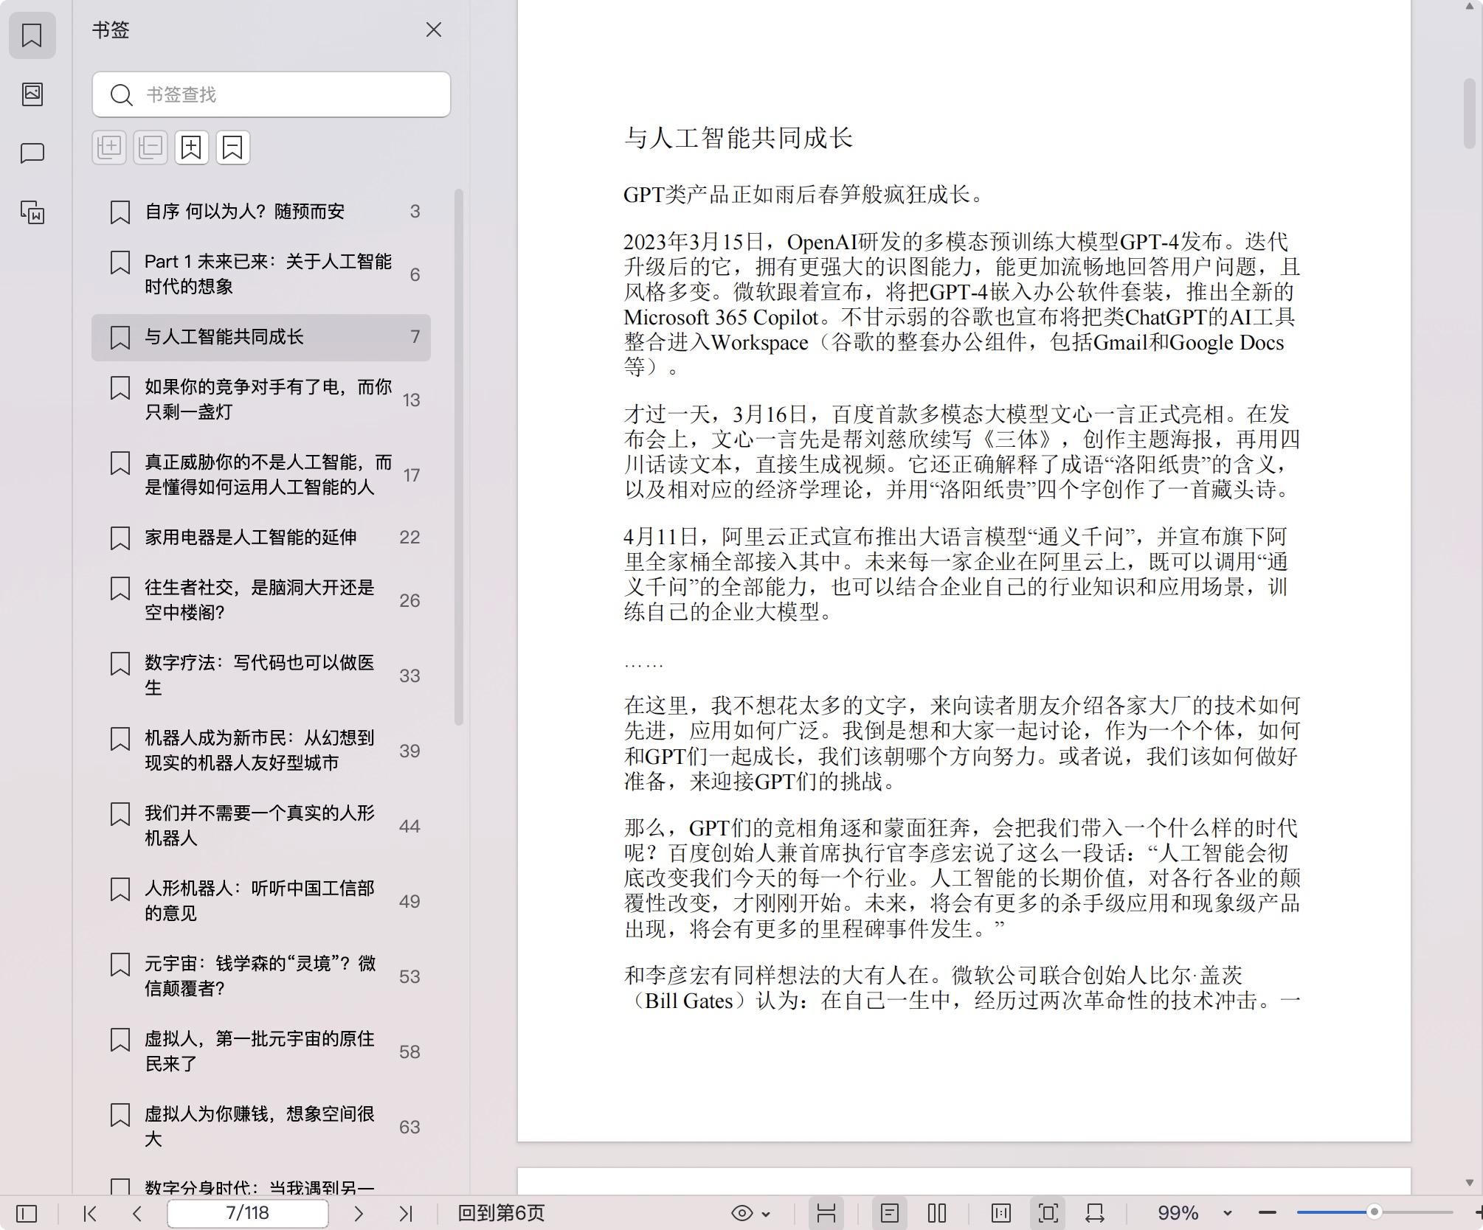This screenshot has height=1230, width=1483.
Task: Go to the previous page
Action: pos(137,1213)
